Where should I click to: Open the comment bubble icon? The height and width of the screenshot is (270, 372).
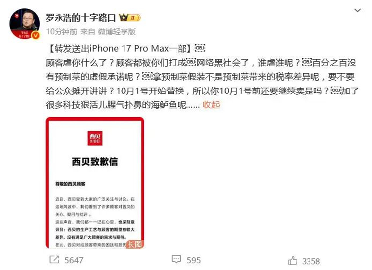176,259
